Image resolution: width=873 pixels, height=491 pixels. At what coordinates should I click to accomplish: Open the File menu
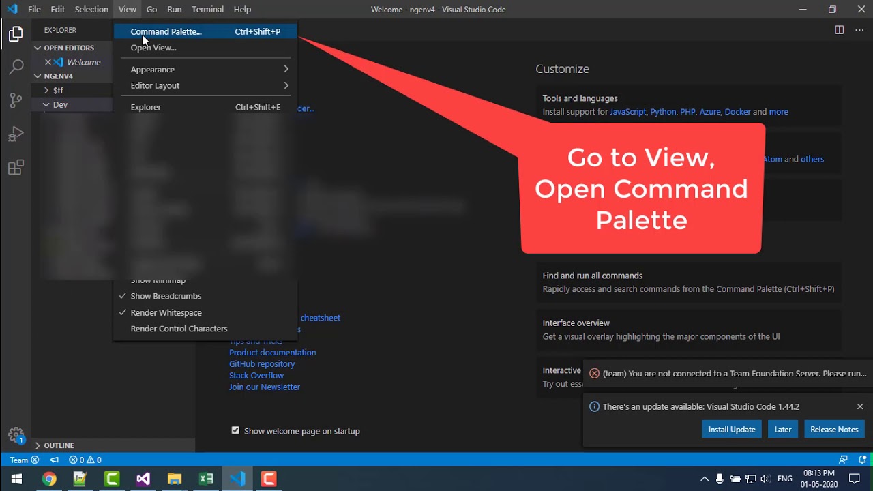34,9
